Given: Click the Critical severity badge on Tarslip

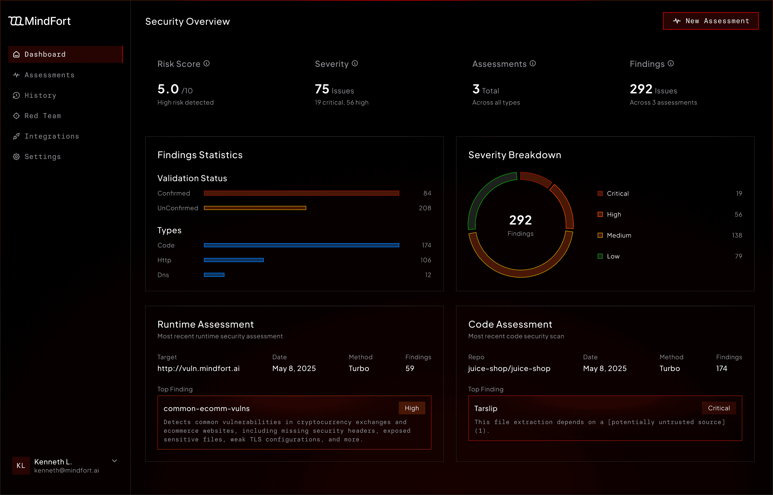Looking at the screenshot, I should tap(719, 408).
